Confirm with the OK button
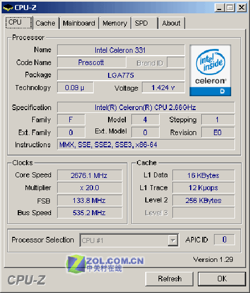250x293 pixels. [222, 279]
